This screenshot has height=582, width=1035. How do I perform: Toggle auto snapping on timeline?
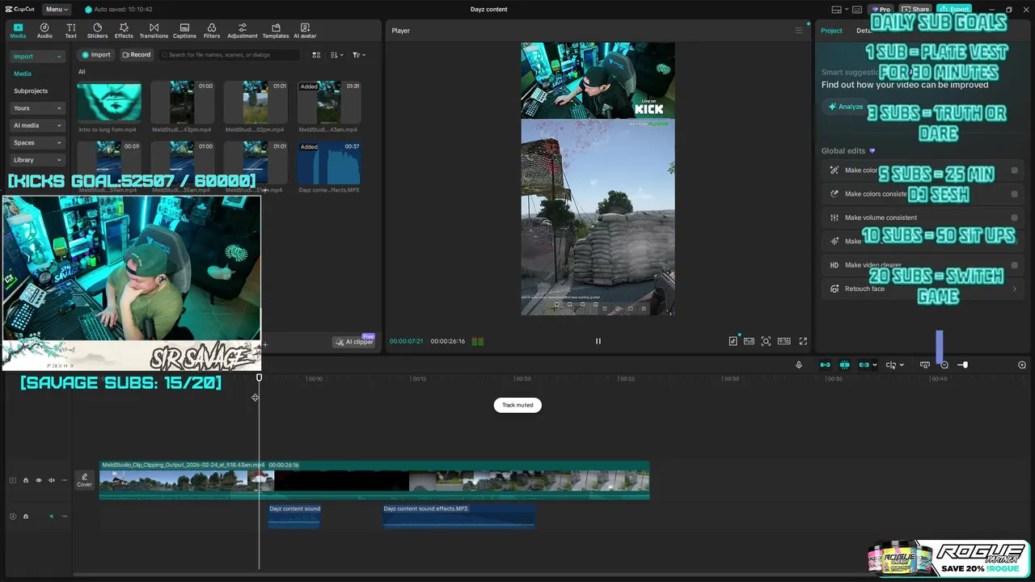click(x=844, y=365)
